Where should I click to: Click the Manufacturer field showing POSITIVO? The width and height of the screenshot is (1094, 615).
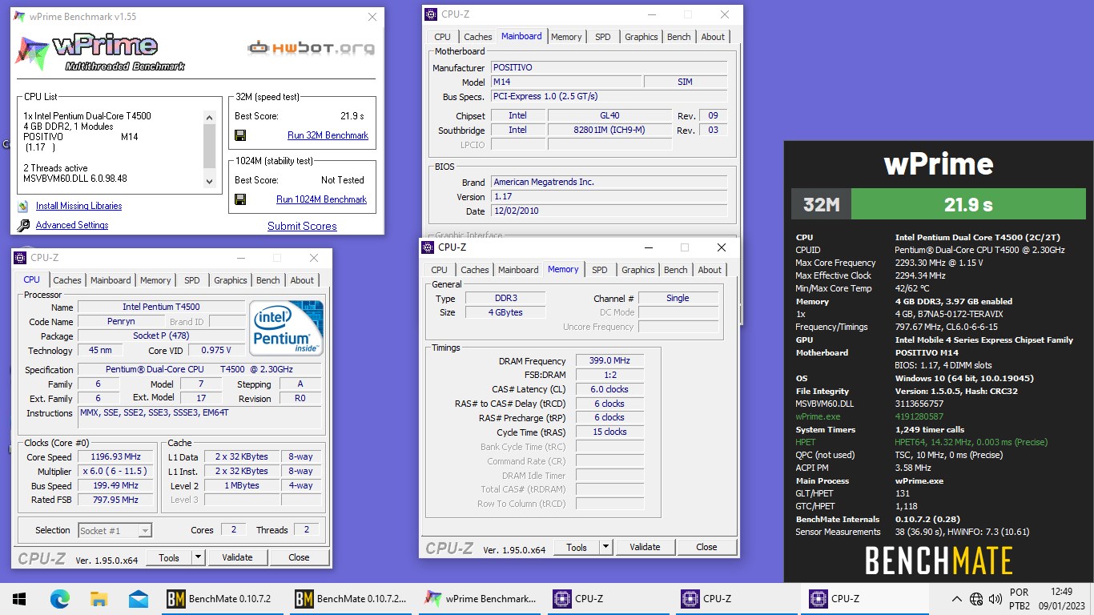pyautogui.click(x=609, y=67)
